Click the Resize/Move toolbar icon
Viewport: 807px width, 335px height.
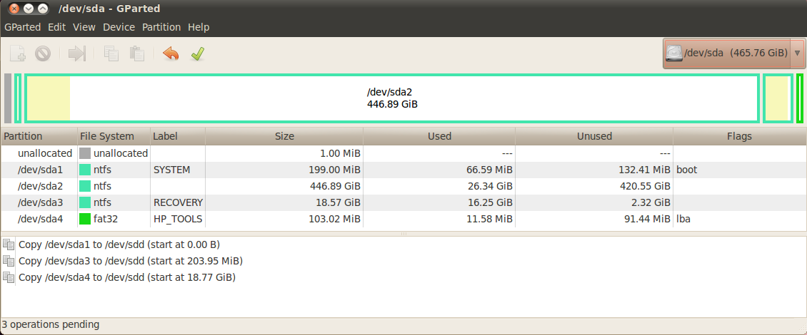(77, 53)
